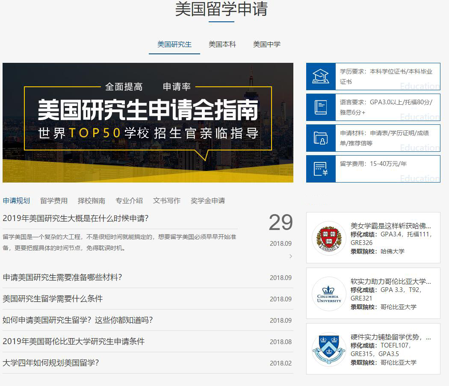
Task: Open article 美国研究生留学需要什么条件
Action: point(53,299)
